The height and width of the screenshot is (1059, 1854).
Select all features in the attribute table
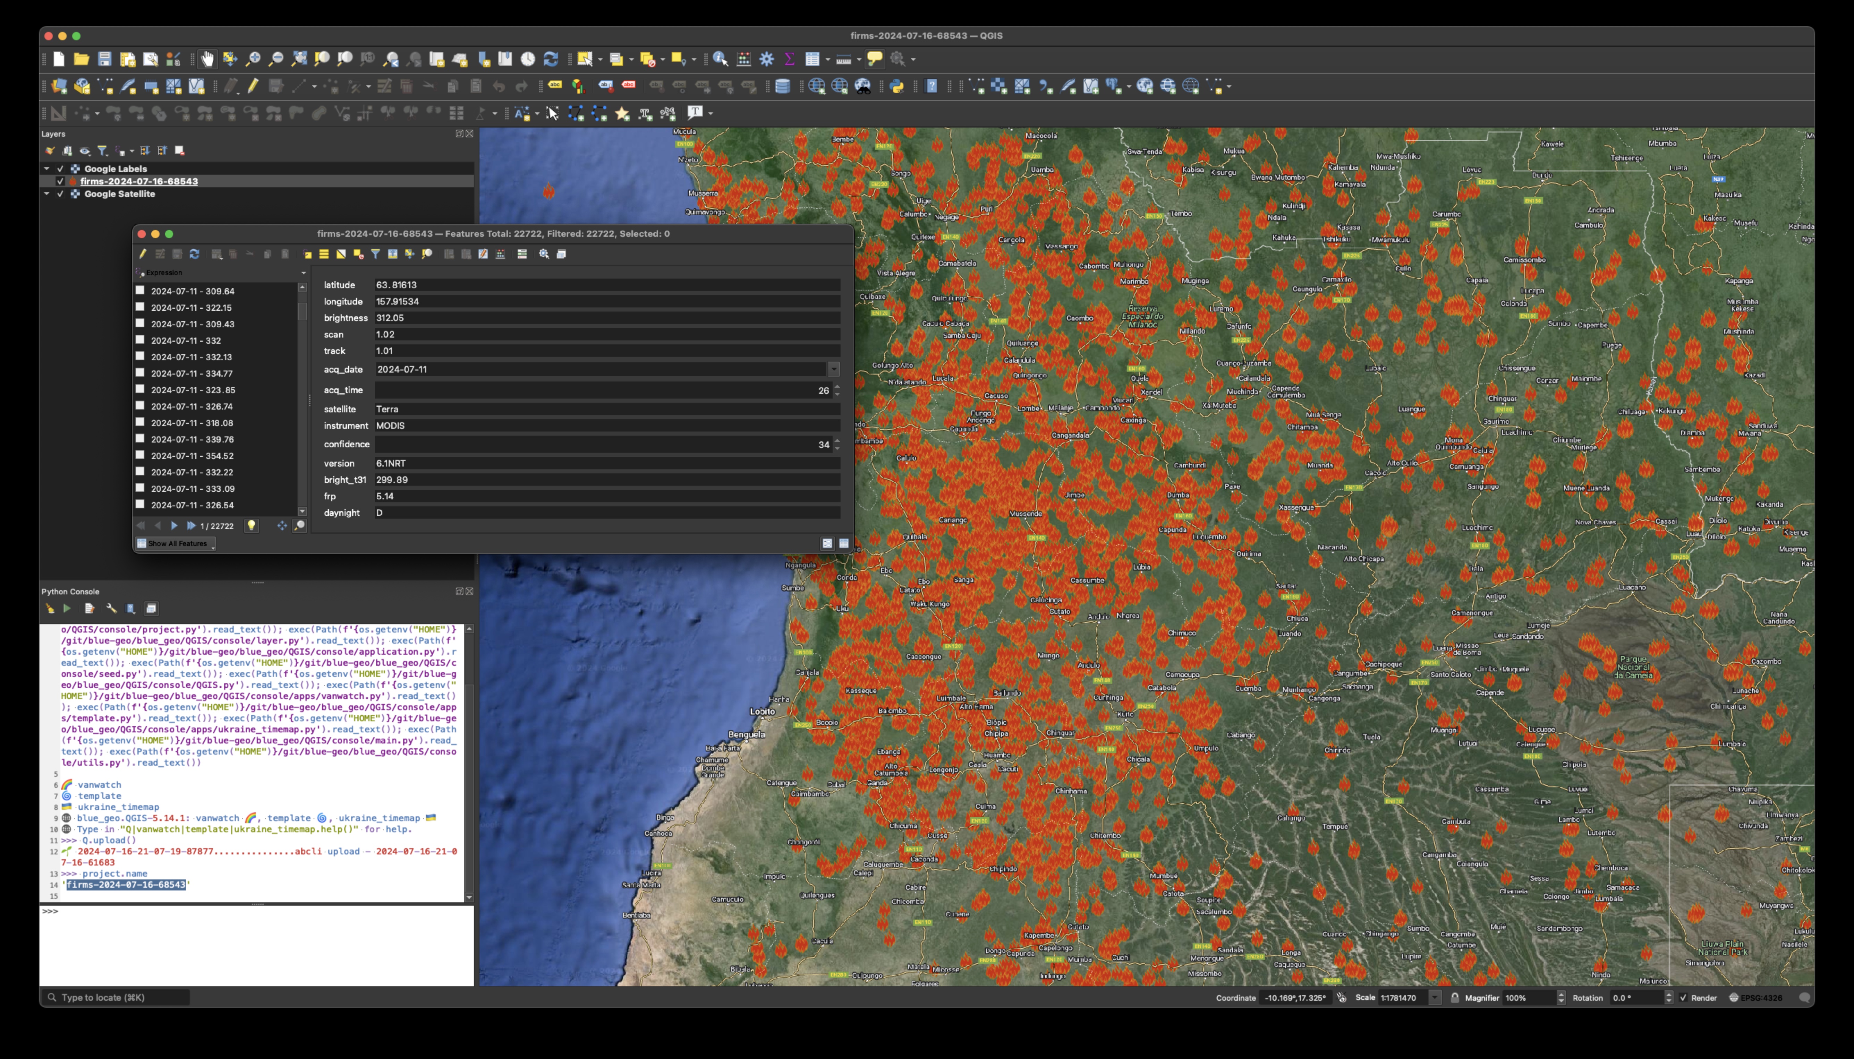pos(324,254)
